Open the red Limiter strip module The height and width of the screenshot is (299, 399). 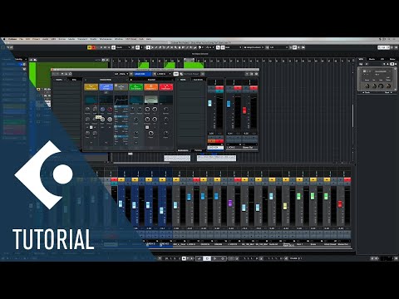pos(166,87)
